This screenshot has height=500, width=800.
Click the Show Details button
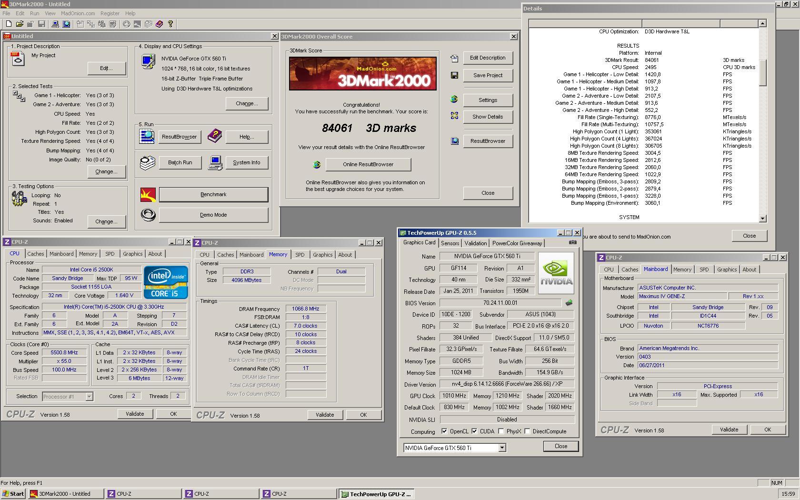(x=488, y=117)
